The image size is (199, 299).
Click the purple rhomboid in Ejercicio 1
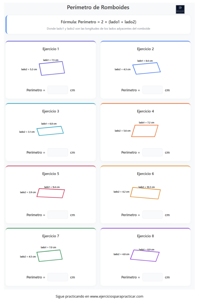click(x=52, y=68)
